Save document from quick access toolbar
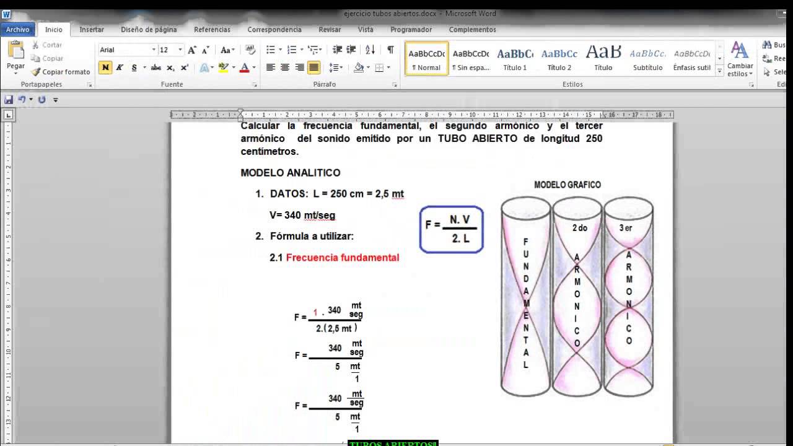793x446 pixels. click(x=9, y=99)
